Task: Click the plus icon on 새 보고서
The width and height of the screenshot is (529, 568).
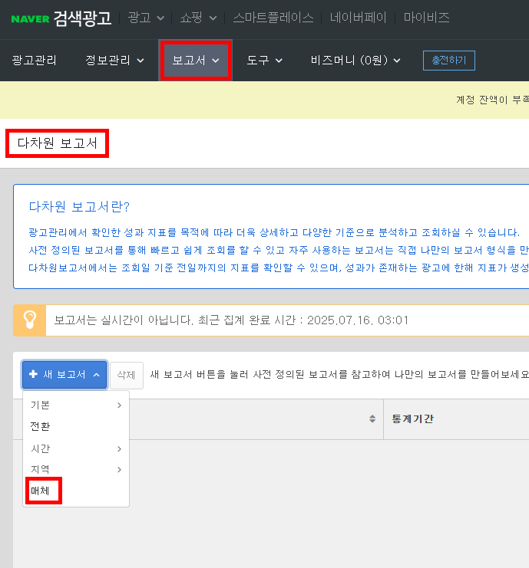Action: coord(33,374)
